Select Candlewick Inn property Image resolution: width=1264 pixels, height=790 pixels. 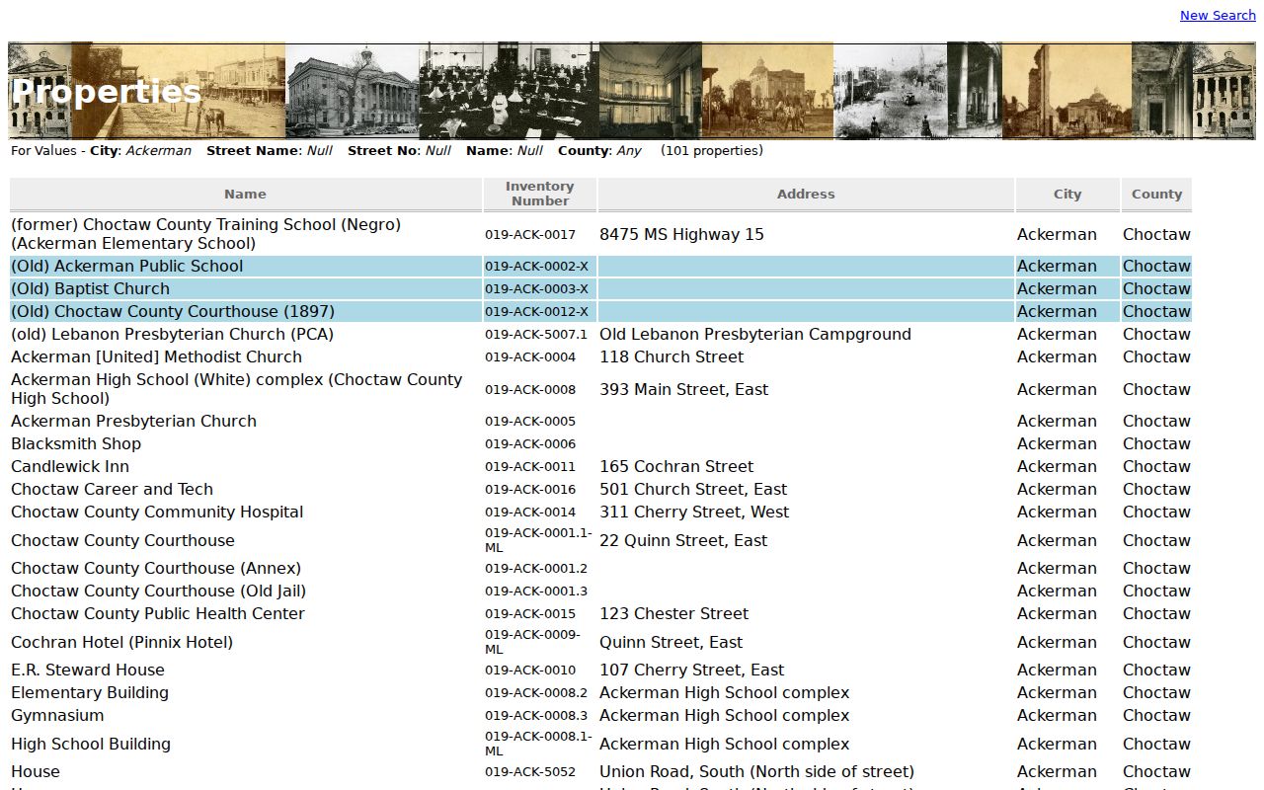click(70, 466)
